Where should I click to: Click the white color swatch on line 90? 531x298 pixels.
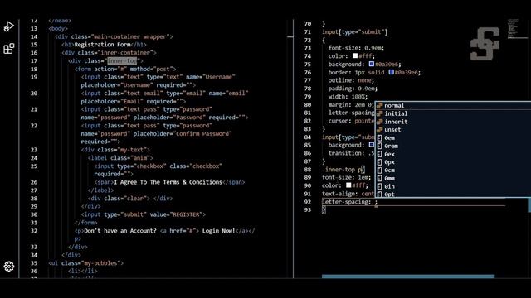pos(348,185)
